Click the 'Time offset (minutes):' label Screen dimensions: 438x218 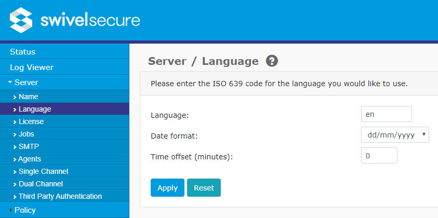[x=192, y=157]
